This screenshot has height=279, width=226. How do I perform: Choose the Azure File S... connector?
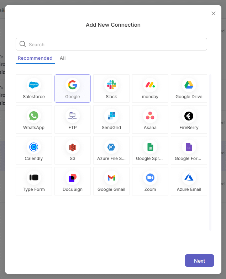click(x=111, y=150)
